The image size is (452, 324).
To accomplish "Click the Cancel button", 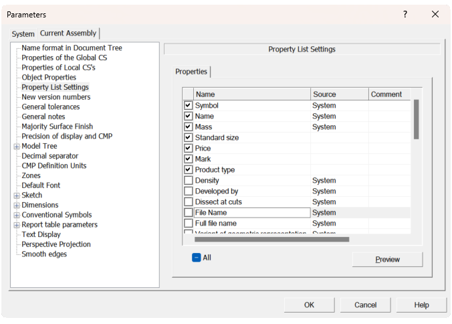I will point(365,305).
